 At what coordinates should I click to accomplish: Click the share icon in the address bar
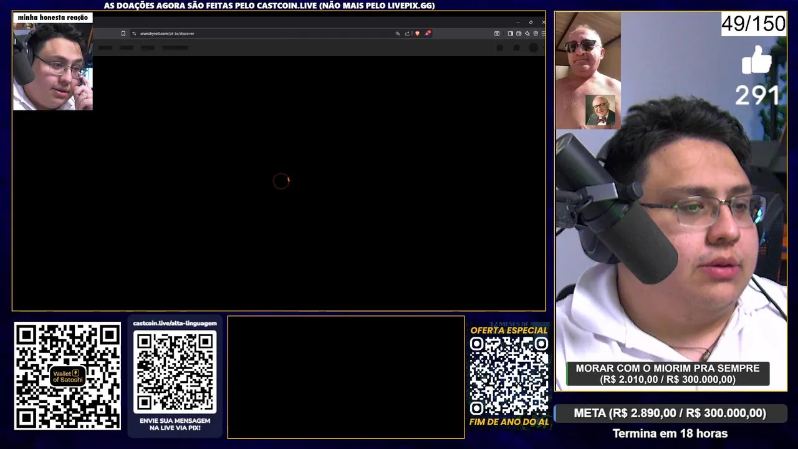click(407, 33)
